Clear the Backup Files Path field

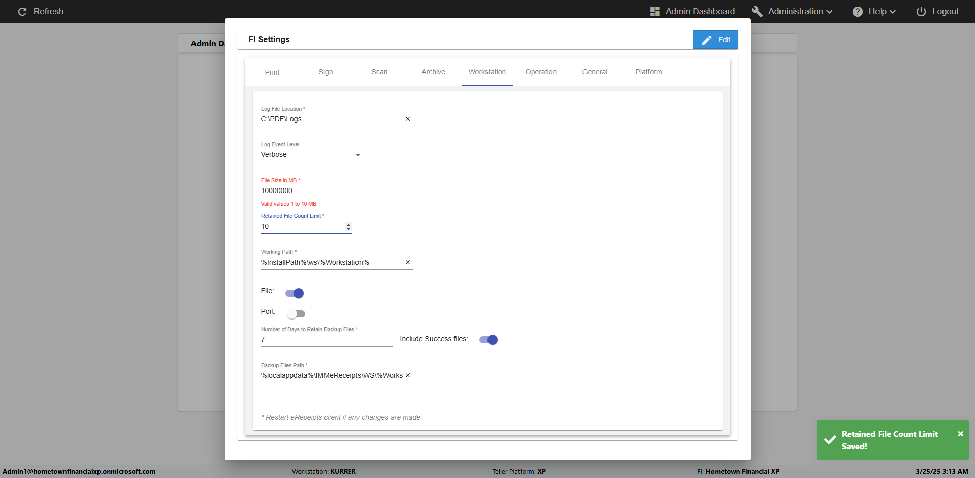407,375
